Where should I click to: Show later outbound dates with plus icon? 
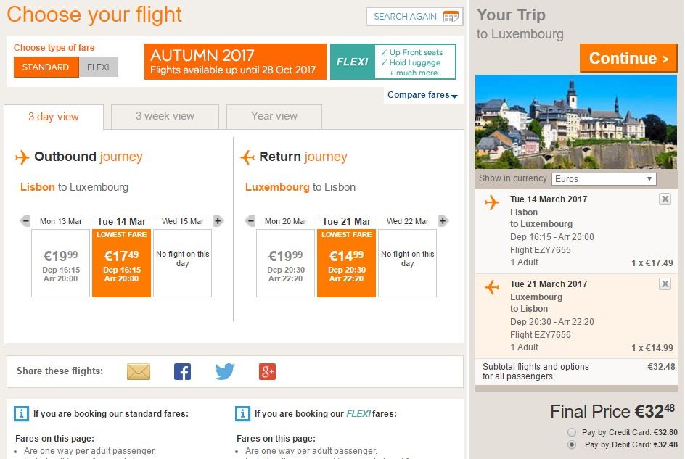(x=218, y=221)
